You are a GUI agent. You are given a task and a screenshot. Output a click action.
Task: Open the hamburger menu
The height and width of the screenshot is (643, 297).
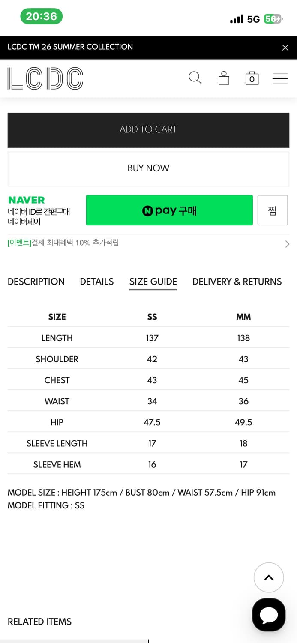(280, 78)
